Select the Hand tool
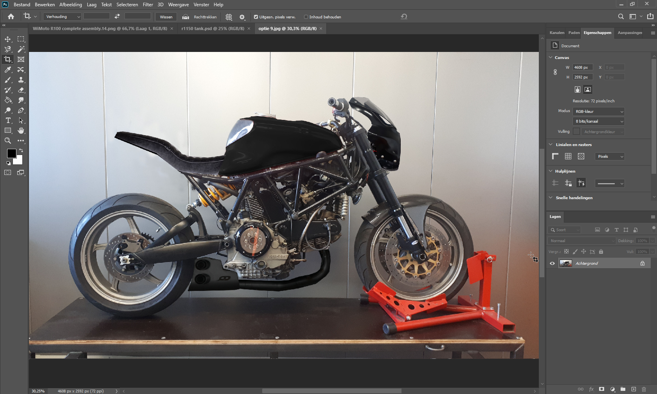Image resolution: width=657 pixels, height=394 pixels. click(x=21, y=130)
